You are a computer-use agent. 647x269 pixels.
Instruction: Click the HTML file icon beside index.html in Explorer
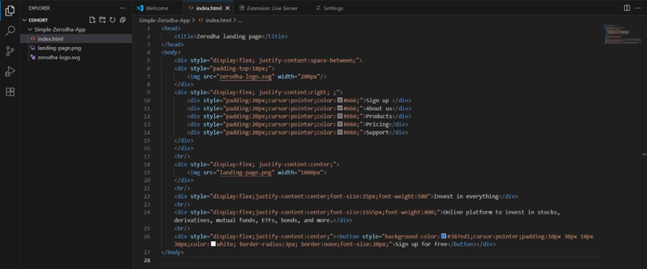pyautogui.click(x=33, y=39)
